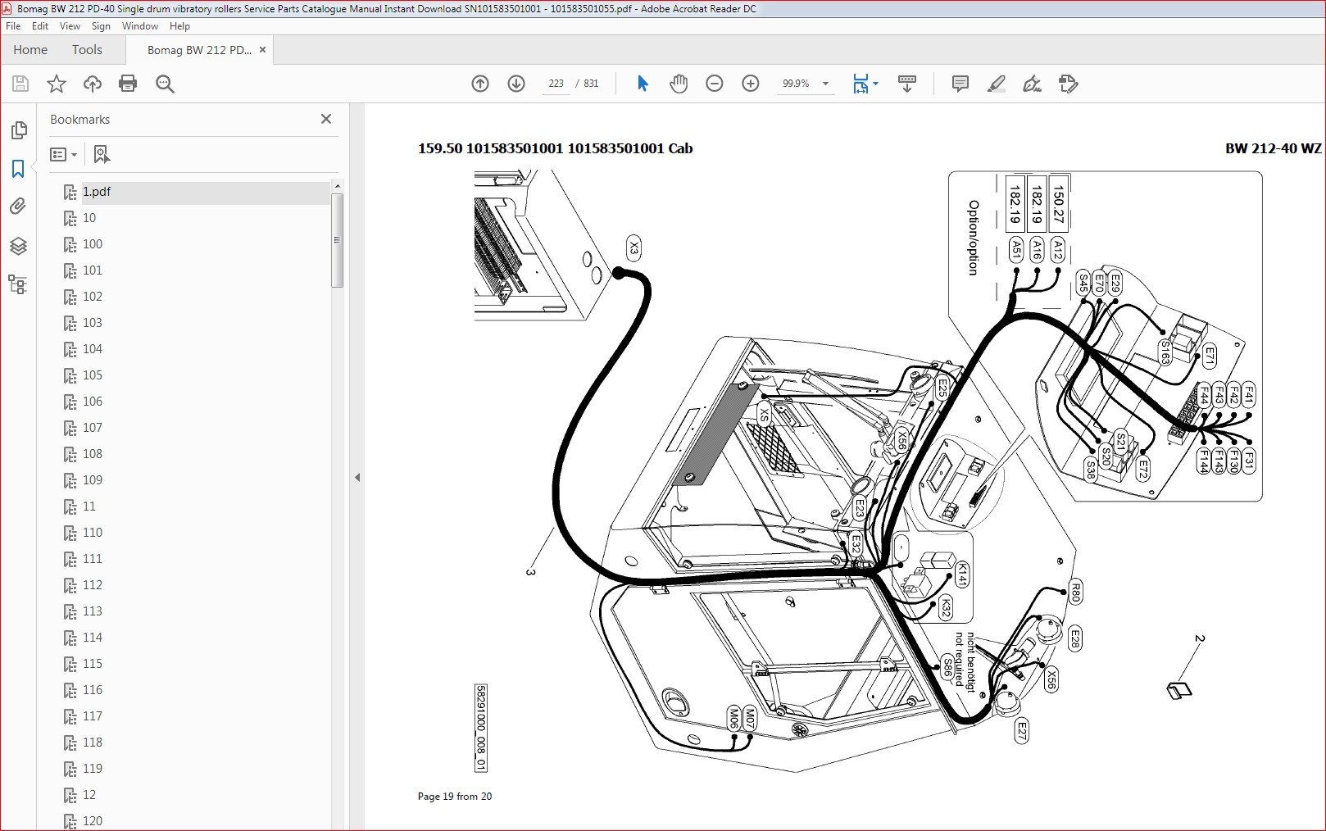Viewport: 1326px width, 831px height.
Task: Open the Find text magnifier
Action: click(165, 84)
